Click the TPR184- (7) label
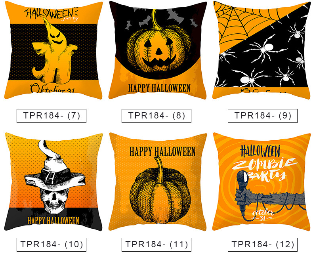The height and width of the screenshot is (256, 313). pos(52,116)
